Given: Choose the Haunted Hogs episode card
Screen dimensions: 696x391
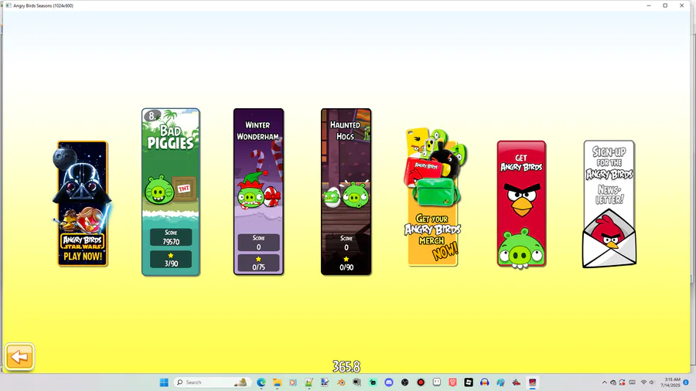Looking at the screenshot, I should (346, 192).
